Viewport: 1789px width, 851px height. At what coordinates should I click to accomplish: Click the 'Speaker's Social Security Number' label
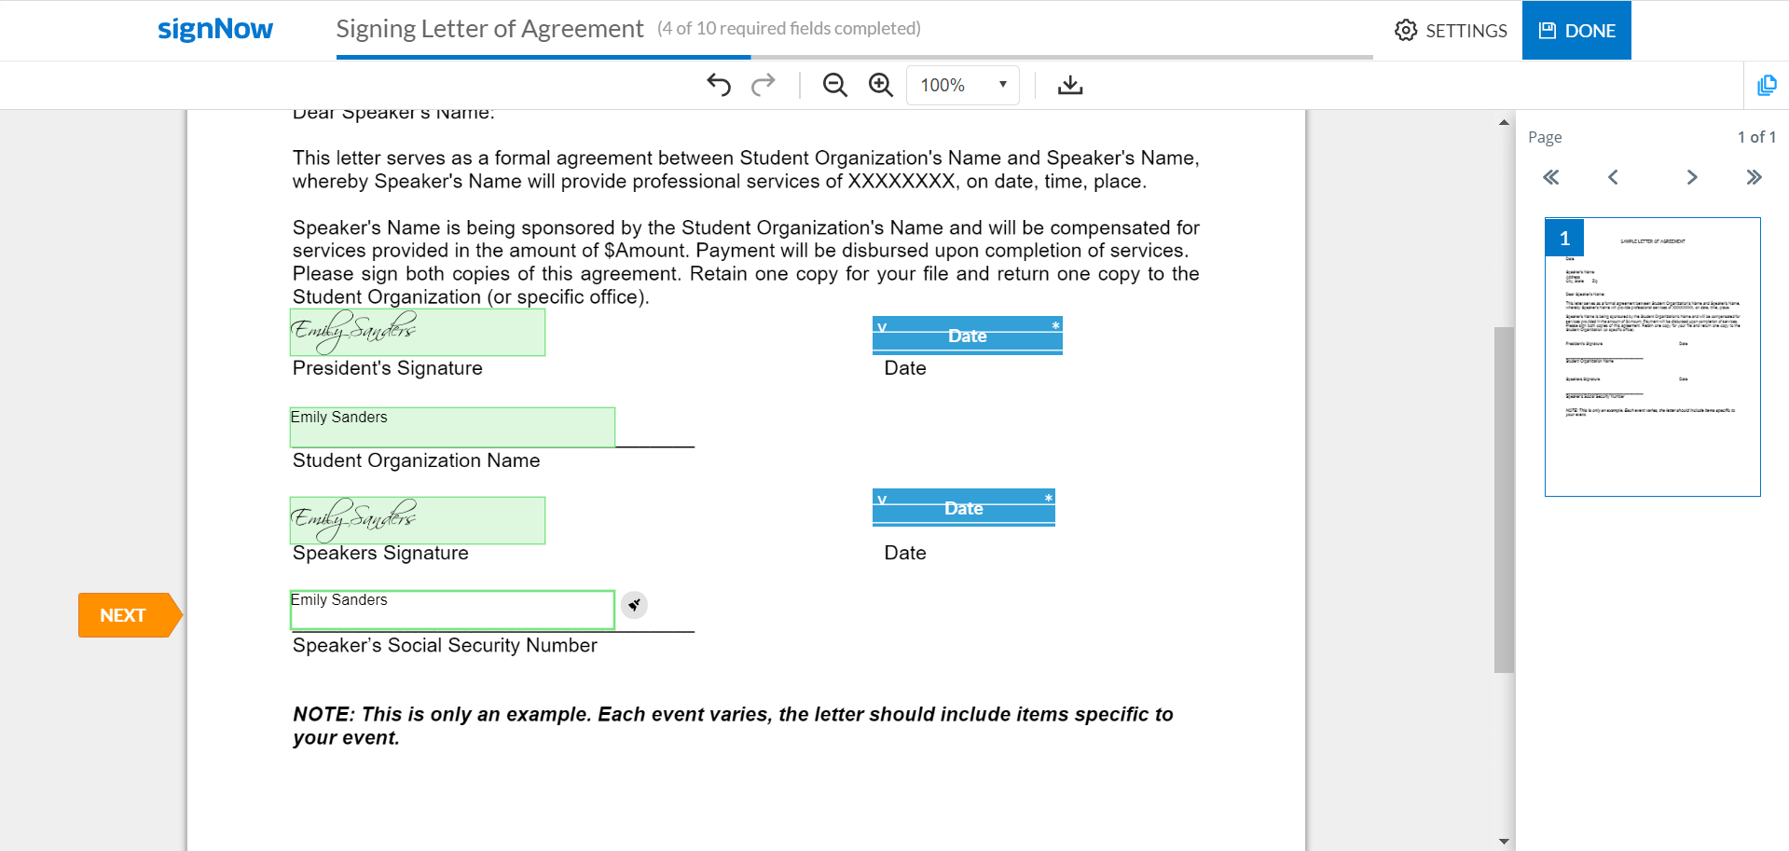point(445,645)
